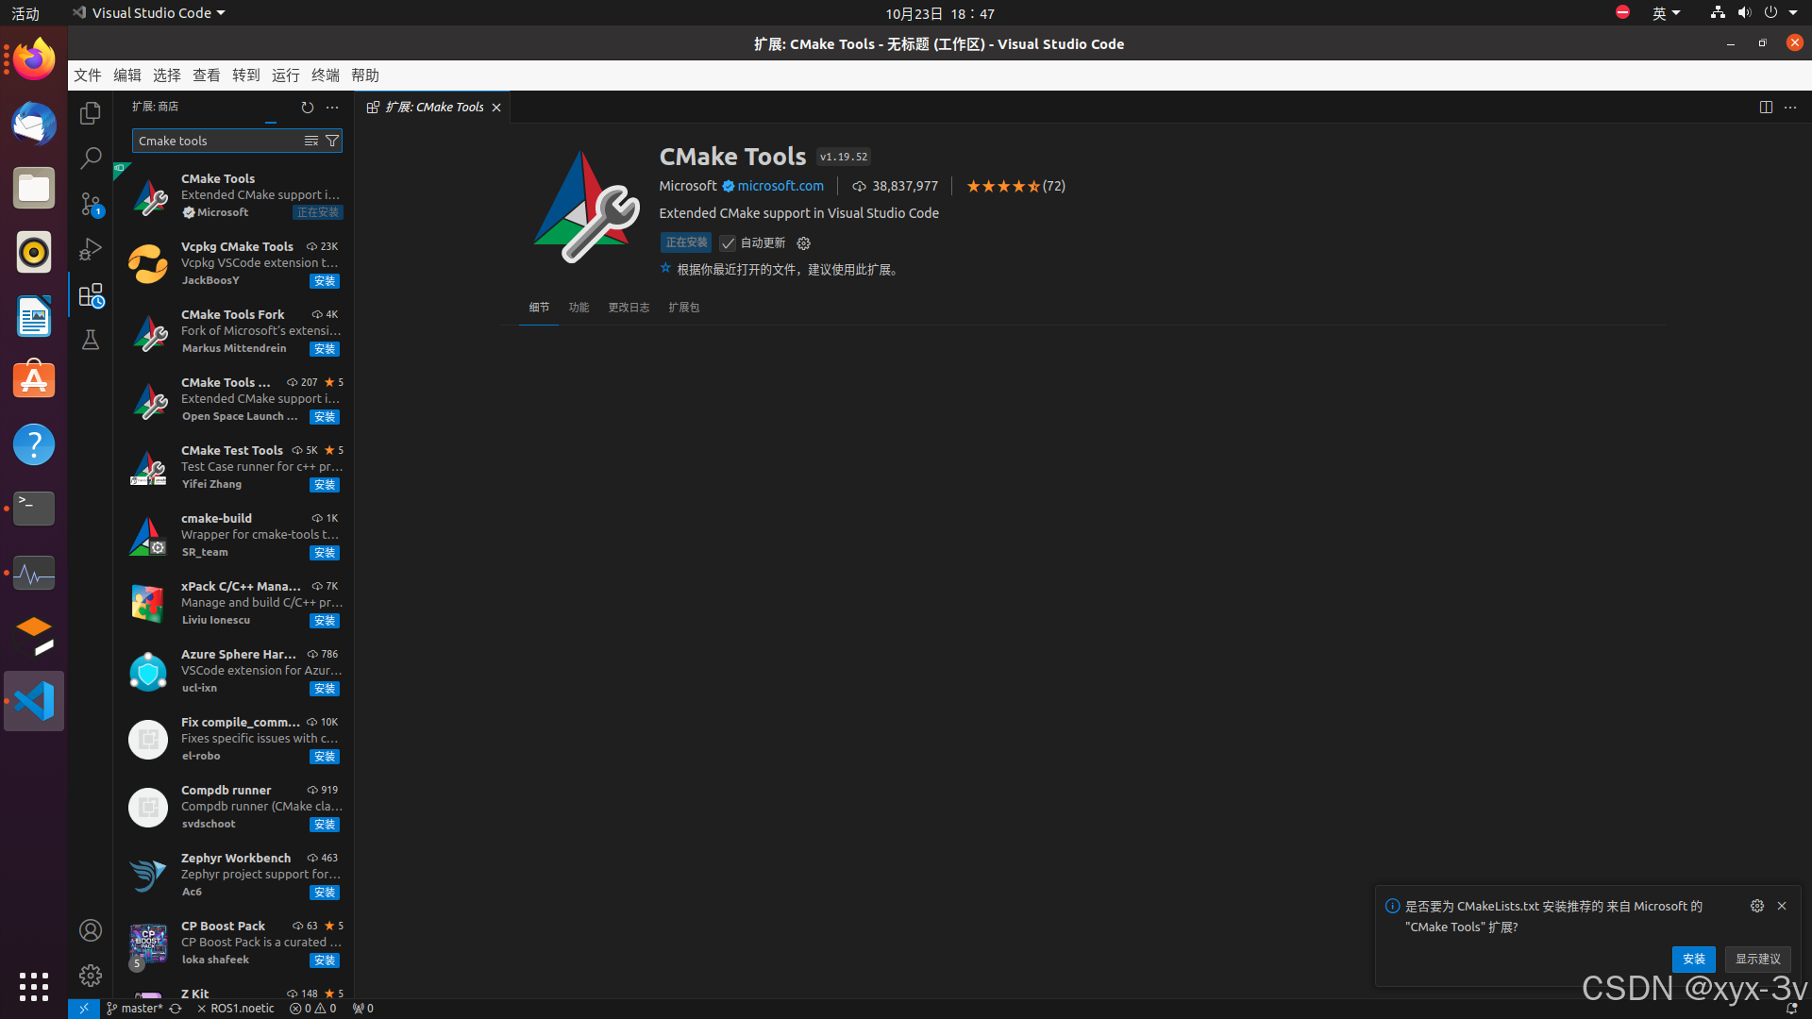This screenshot has width=1812, height=1019.
Task: Open the Manage gear in activity bar
Action: [x=91, y=975]
